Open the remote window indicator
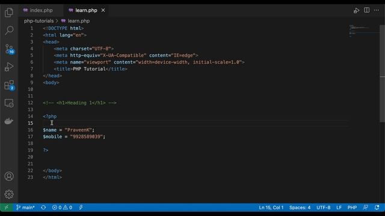This screenshot has height=216, width=385. pyautogui.click(x=6, y=208)
